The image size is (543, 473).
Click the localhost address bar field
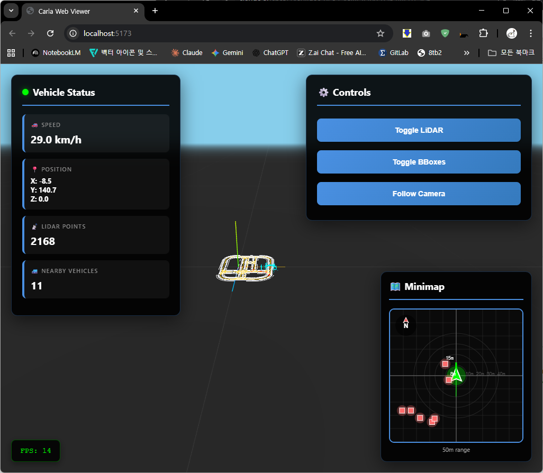click(x=222, y=33)
